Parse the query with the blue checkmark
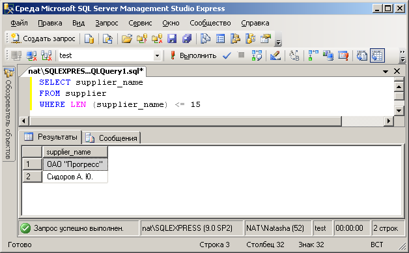409x253 pixels. 227,55
